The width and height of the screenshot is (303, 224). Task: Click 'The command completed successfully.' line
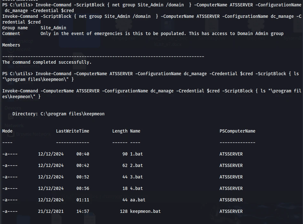coord(47,62)
